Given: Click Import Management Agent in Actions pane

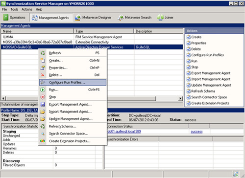Looking at the screenshot, I should [x=211, y=79].
